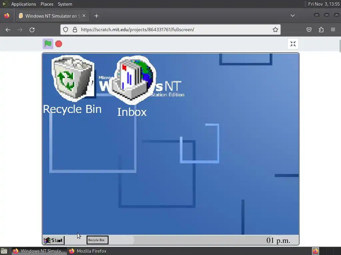Go forward with the forward arrow

pyautogui.click(x=20, y=30)
